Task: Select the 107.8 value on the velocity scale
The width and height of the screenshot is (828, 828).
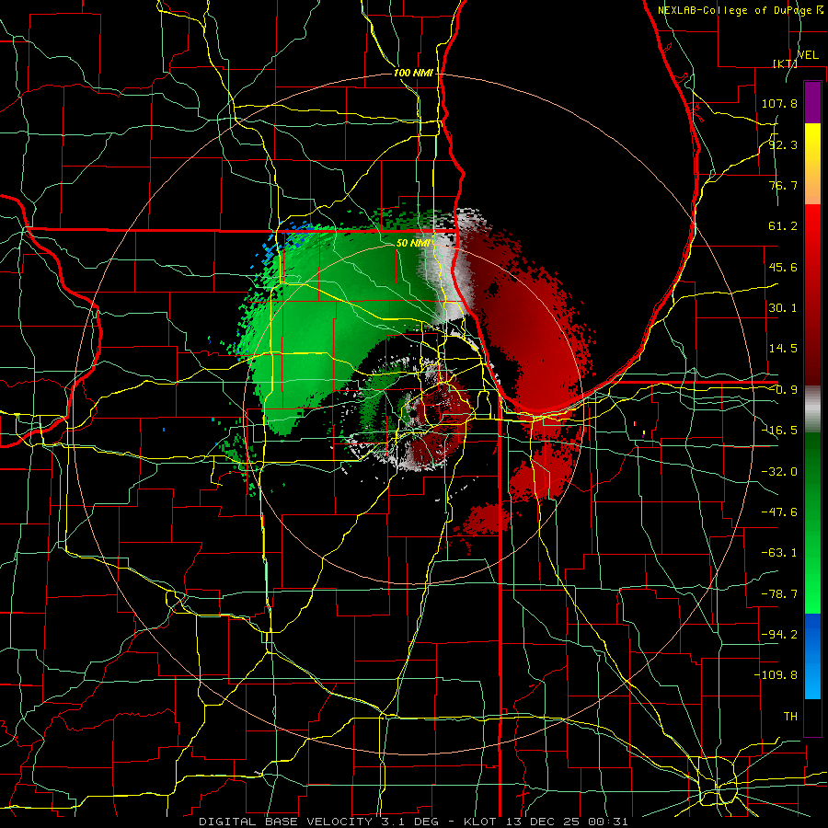Action: click(x=779, y=103)
